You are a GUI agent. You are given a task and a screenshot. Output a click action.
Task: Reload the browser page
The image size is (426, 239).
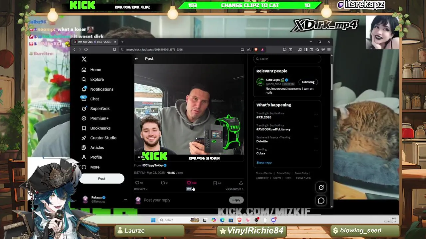[x=86, y=50]
